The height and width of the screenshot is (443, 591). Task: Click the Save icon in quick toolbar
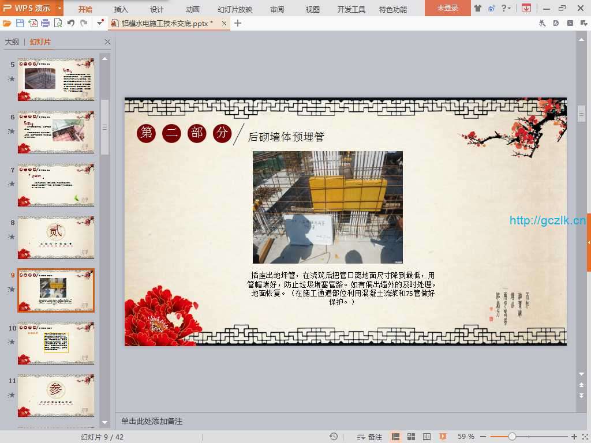point(20,23)
